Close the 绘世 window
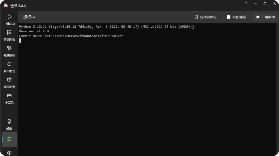Viewport: 279px width, 156px height. click(274, 3)
